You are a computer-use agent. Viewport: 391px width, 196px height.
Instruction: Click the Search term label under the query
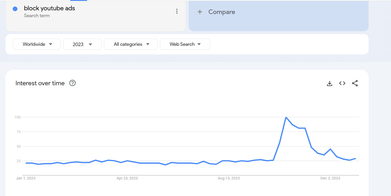point(37,16)
